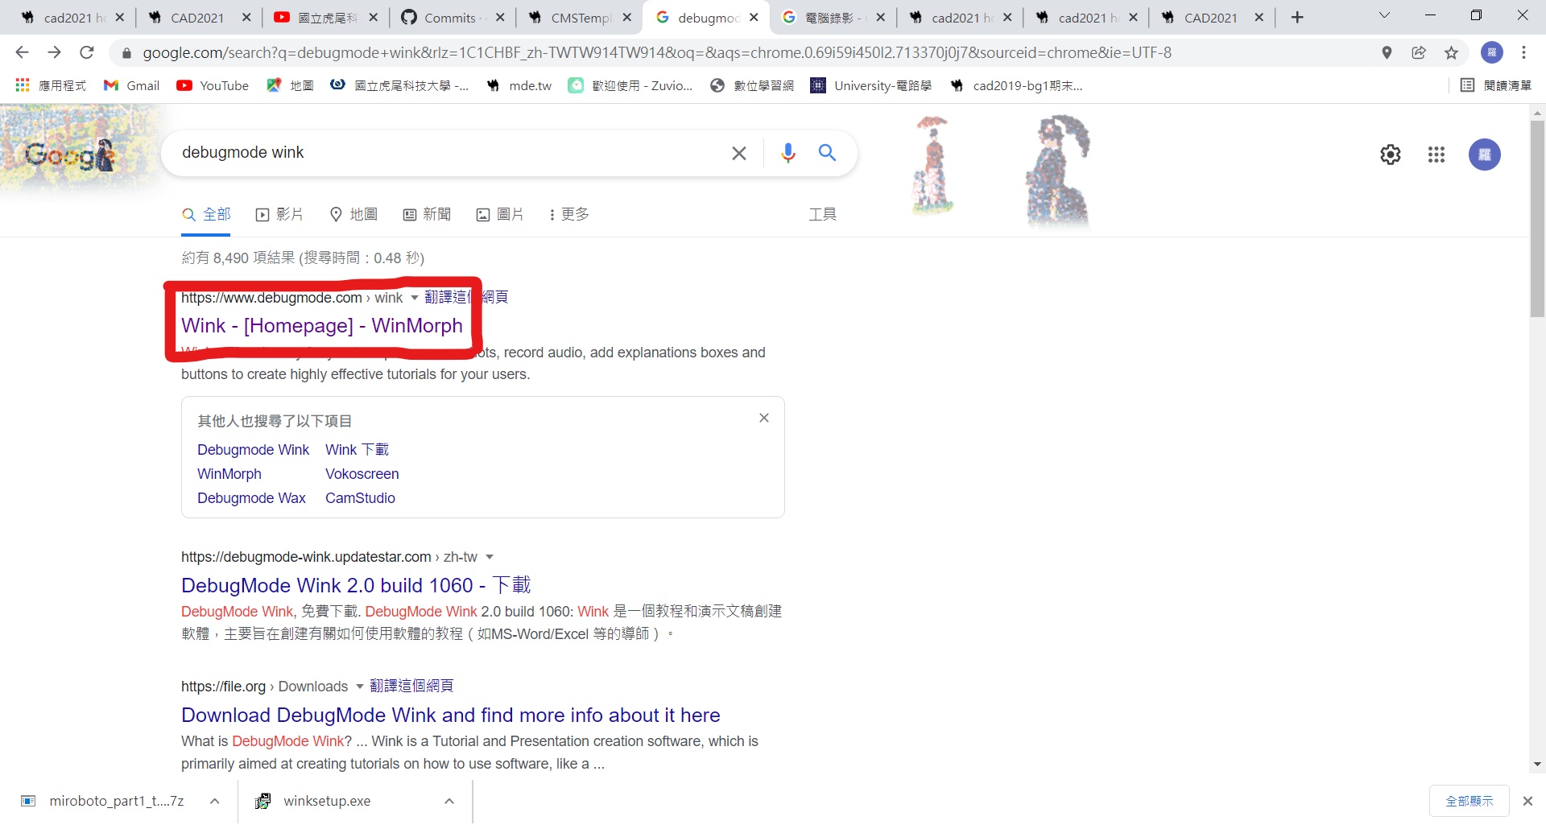
Task: Expand the updatestar.com result options arrow
Action: pyautogui.click(x=489, y=557)
